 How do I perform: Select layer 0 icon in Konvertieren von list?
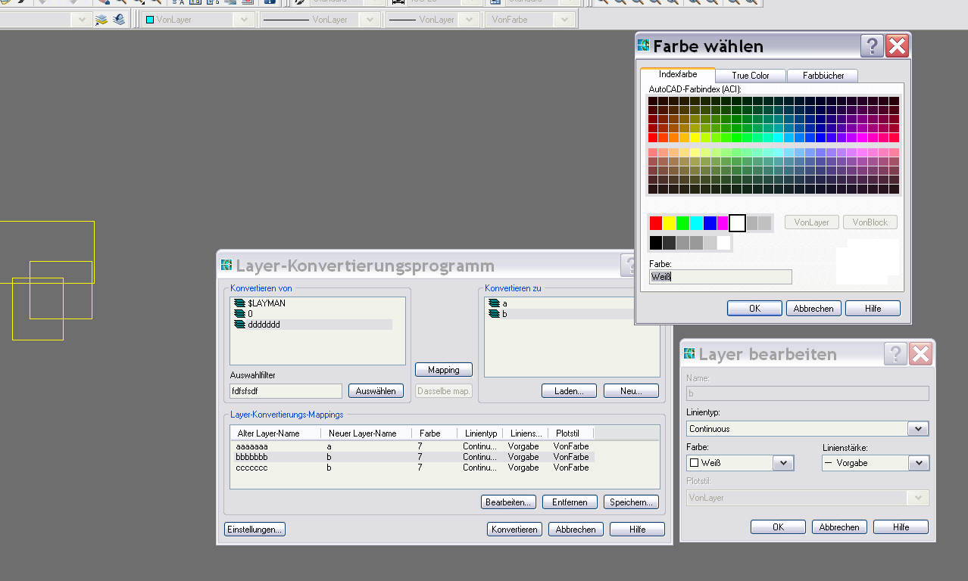pyautogui.click(x=240, y=314)
